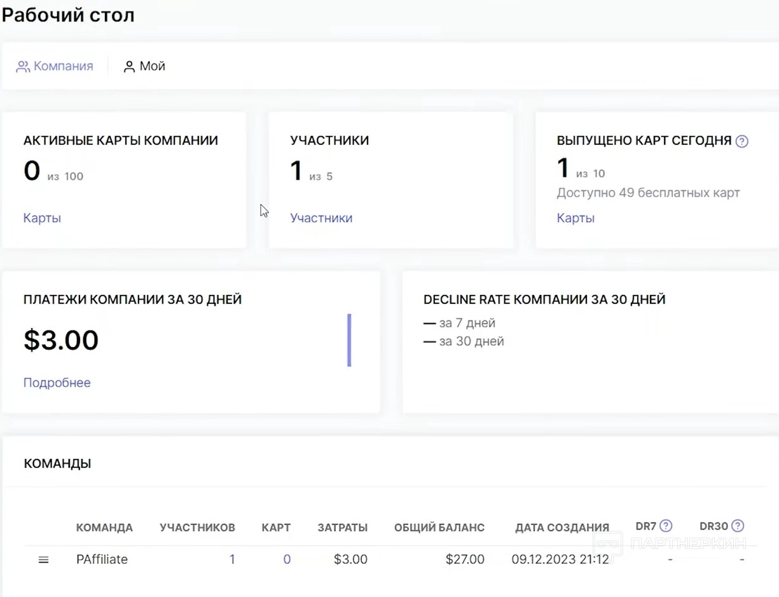The image size is (779, 597).
Task: Click the Команда column header
Action: coord(104,528)
